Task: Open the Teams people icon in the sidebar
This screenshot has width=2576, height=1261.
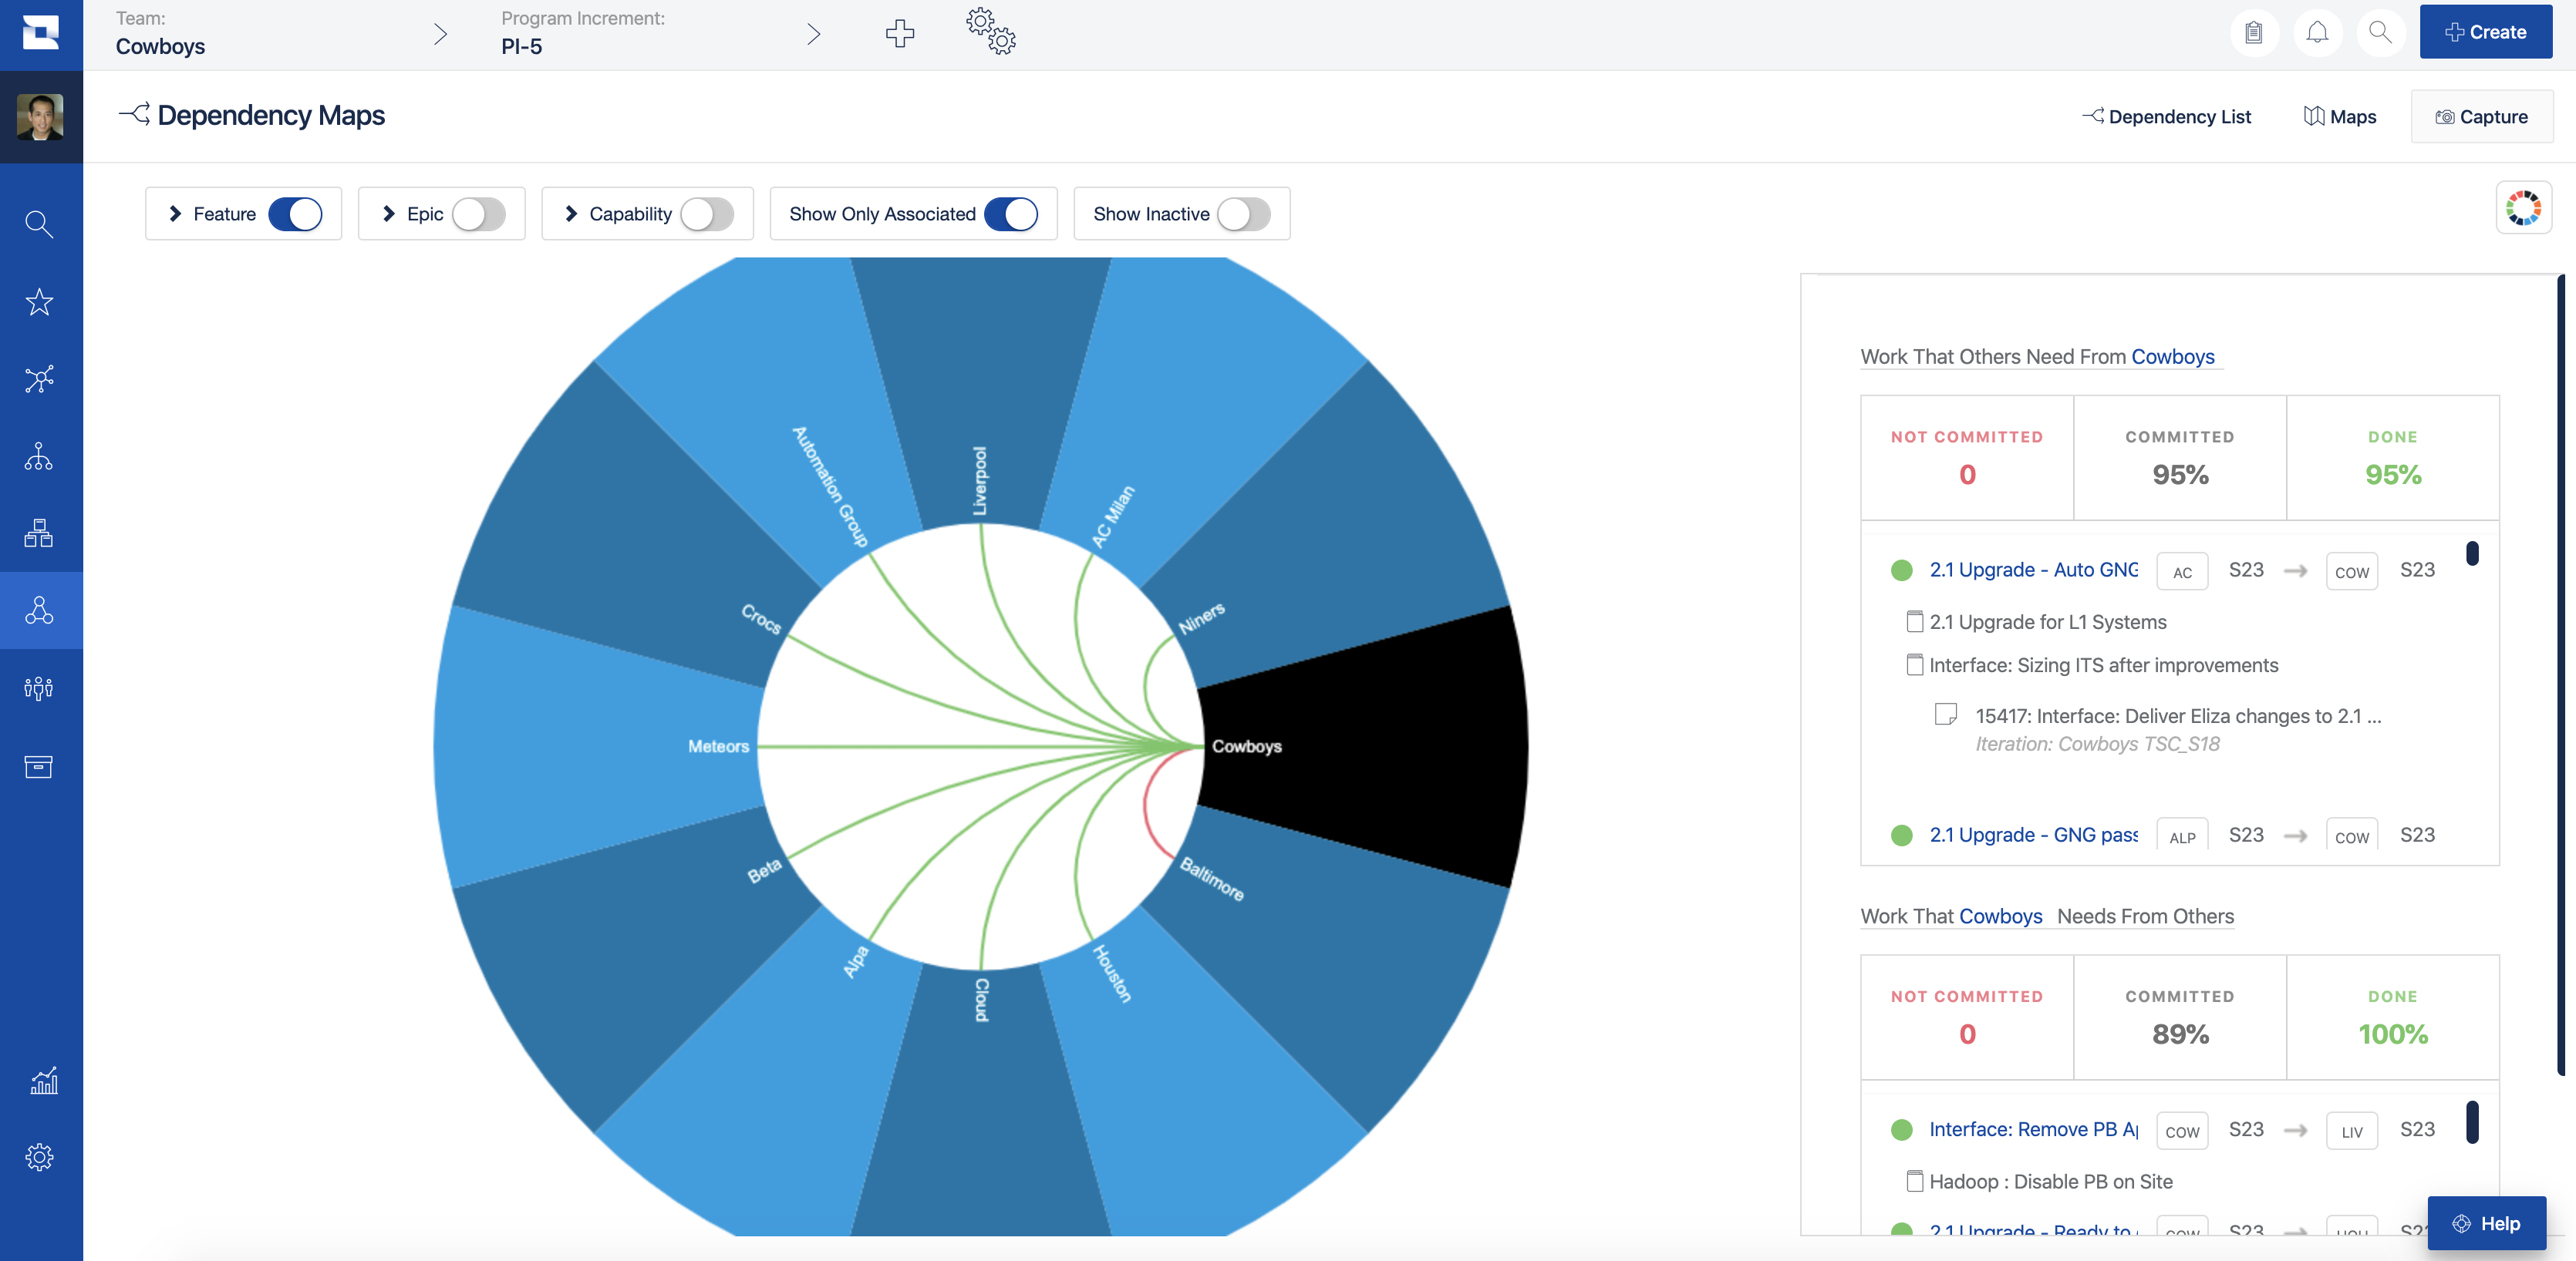Action: (40, 687)
